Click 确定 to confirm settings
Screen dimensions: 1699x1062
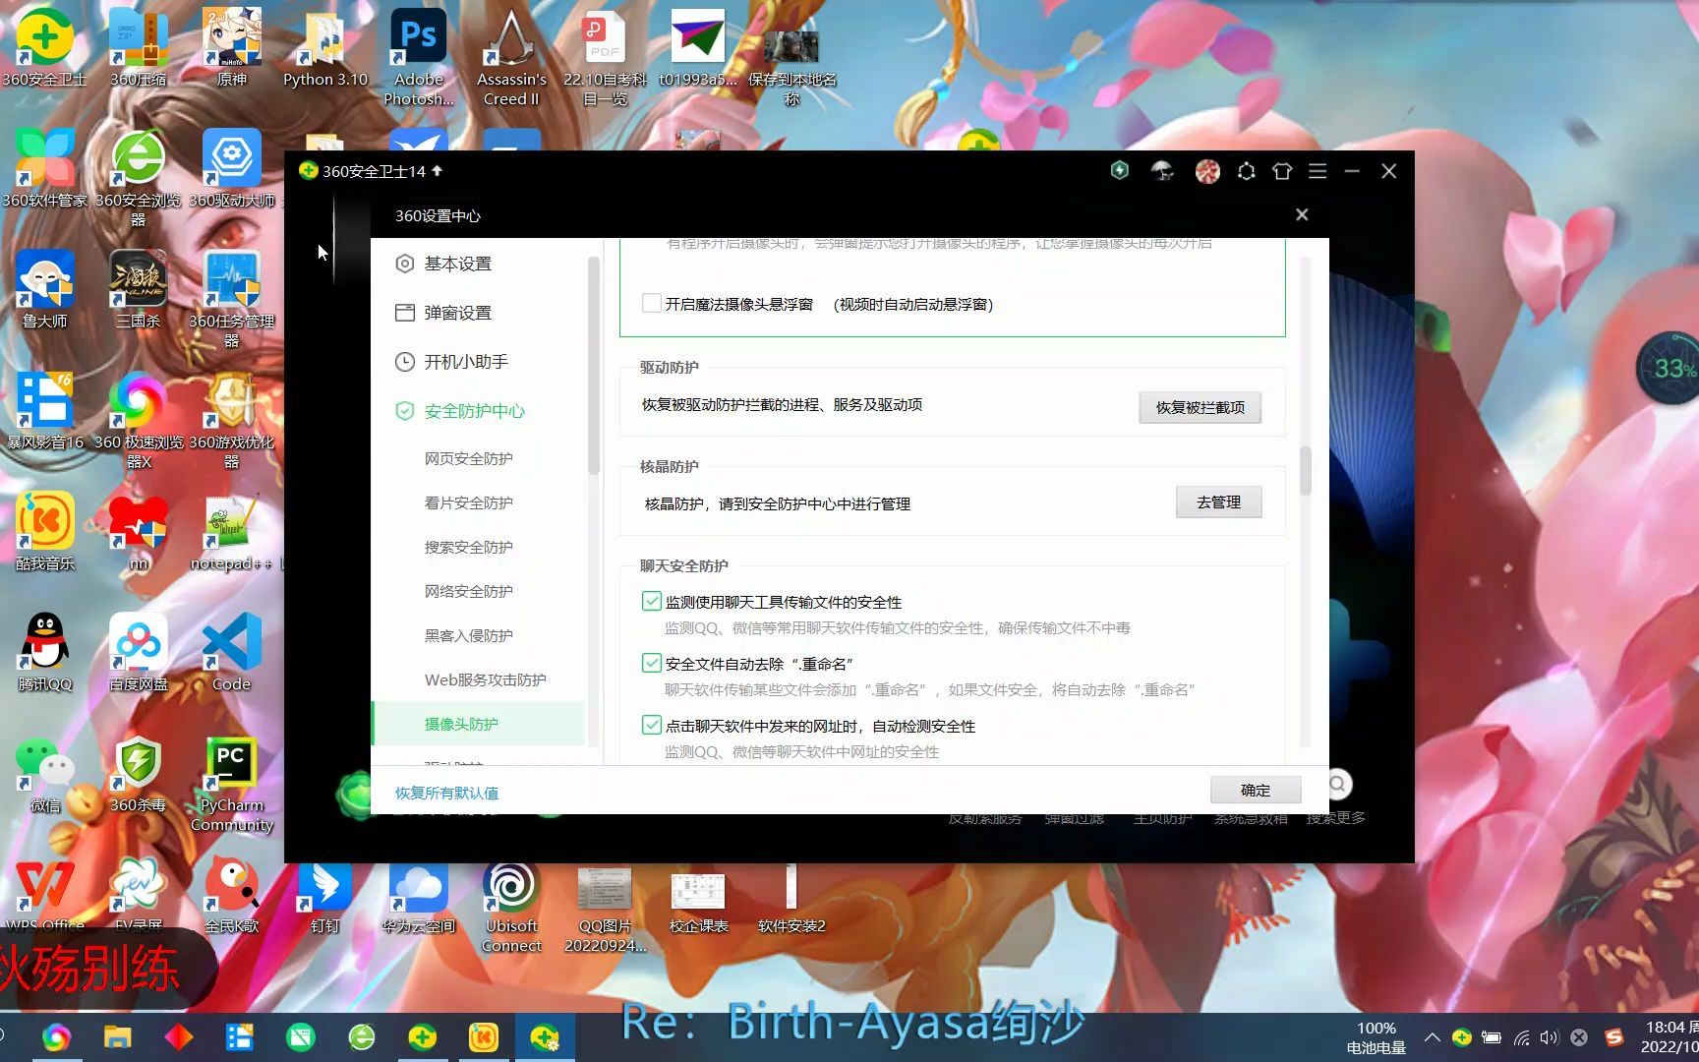coord(1256,790)
